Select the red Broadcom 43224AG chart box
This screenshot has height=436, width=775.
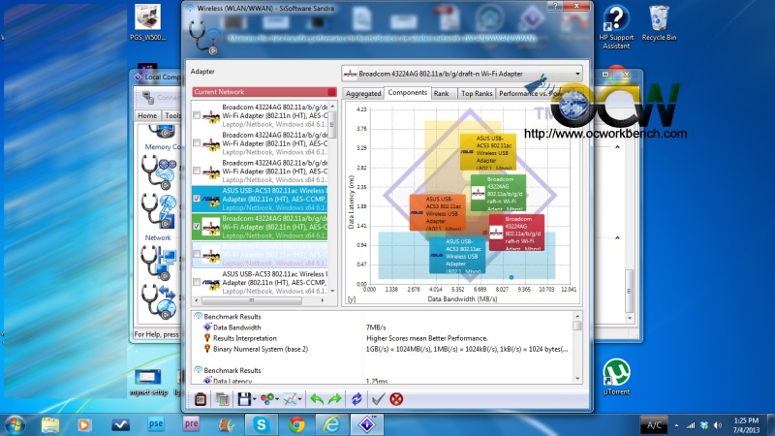516,233
